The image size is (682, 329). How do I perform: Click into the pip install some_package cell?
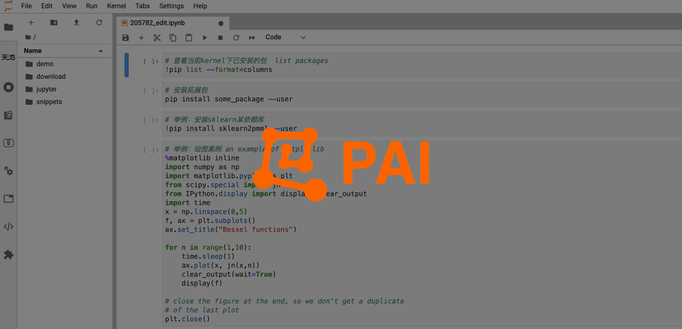coord(422,95)
